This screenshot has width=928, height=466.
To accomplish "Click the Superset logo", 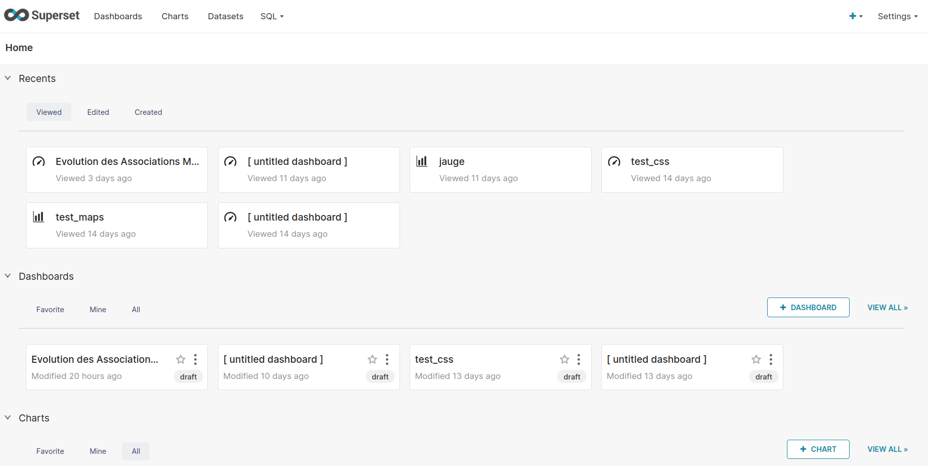I will pos(41,15).
